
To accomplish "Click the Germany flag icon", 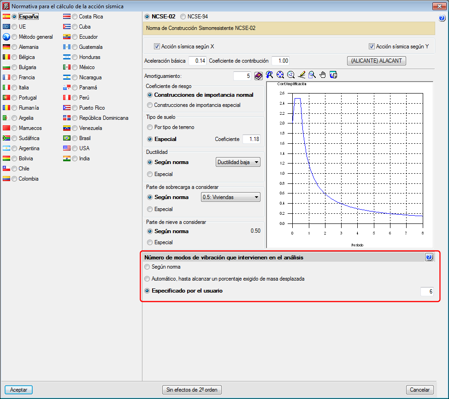I will (6, 47).
